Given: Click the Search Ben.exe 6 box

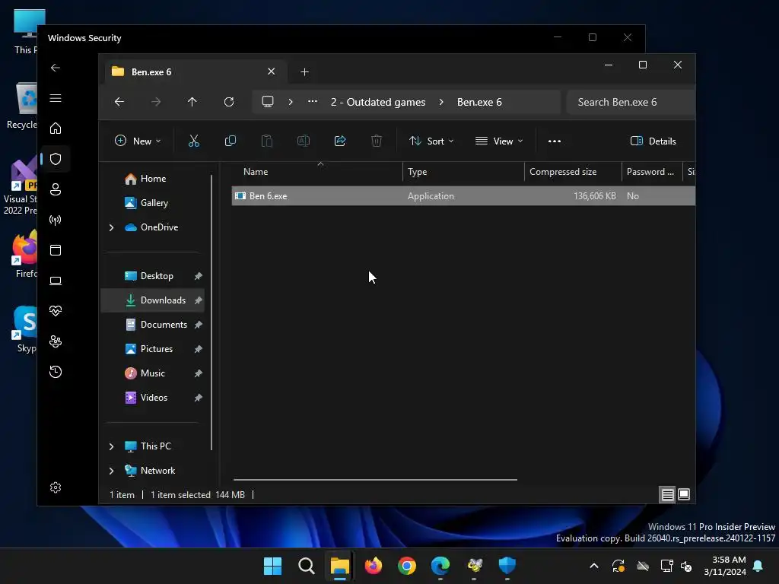Looking at the screenshot, I should pos(631,102).
